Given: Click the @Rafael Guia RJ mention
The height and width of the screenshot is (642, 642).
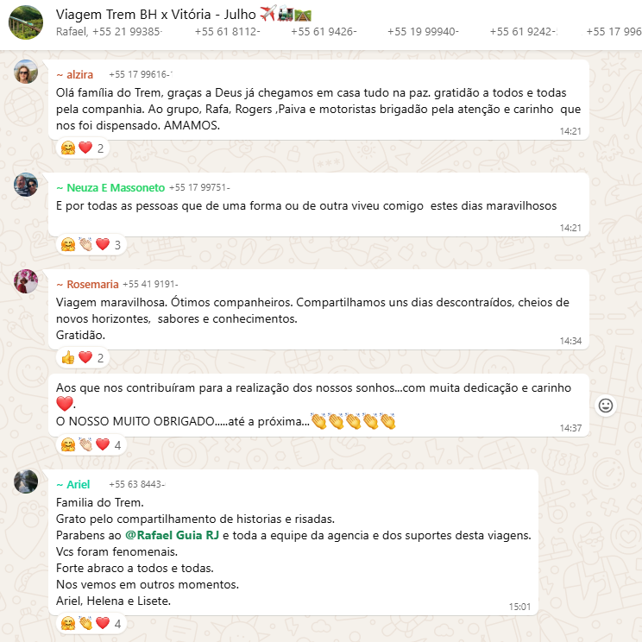Looking at the screenshot, I should pyautogui.click(x=172, y=535).
